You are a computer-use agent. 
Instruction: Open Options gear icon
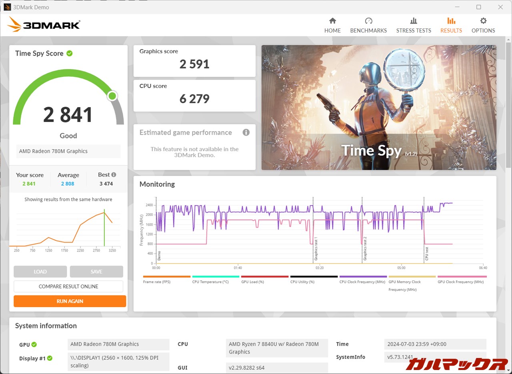[x=483, y=21]
